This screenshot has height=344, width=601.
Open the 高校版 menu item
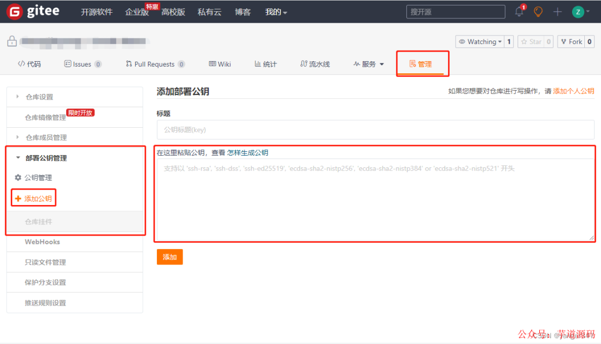click(x=173, y=12)
